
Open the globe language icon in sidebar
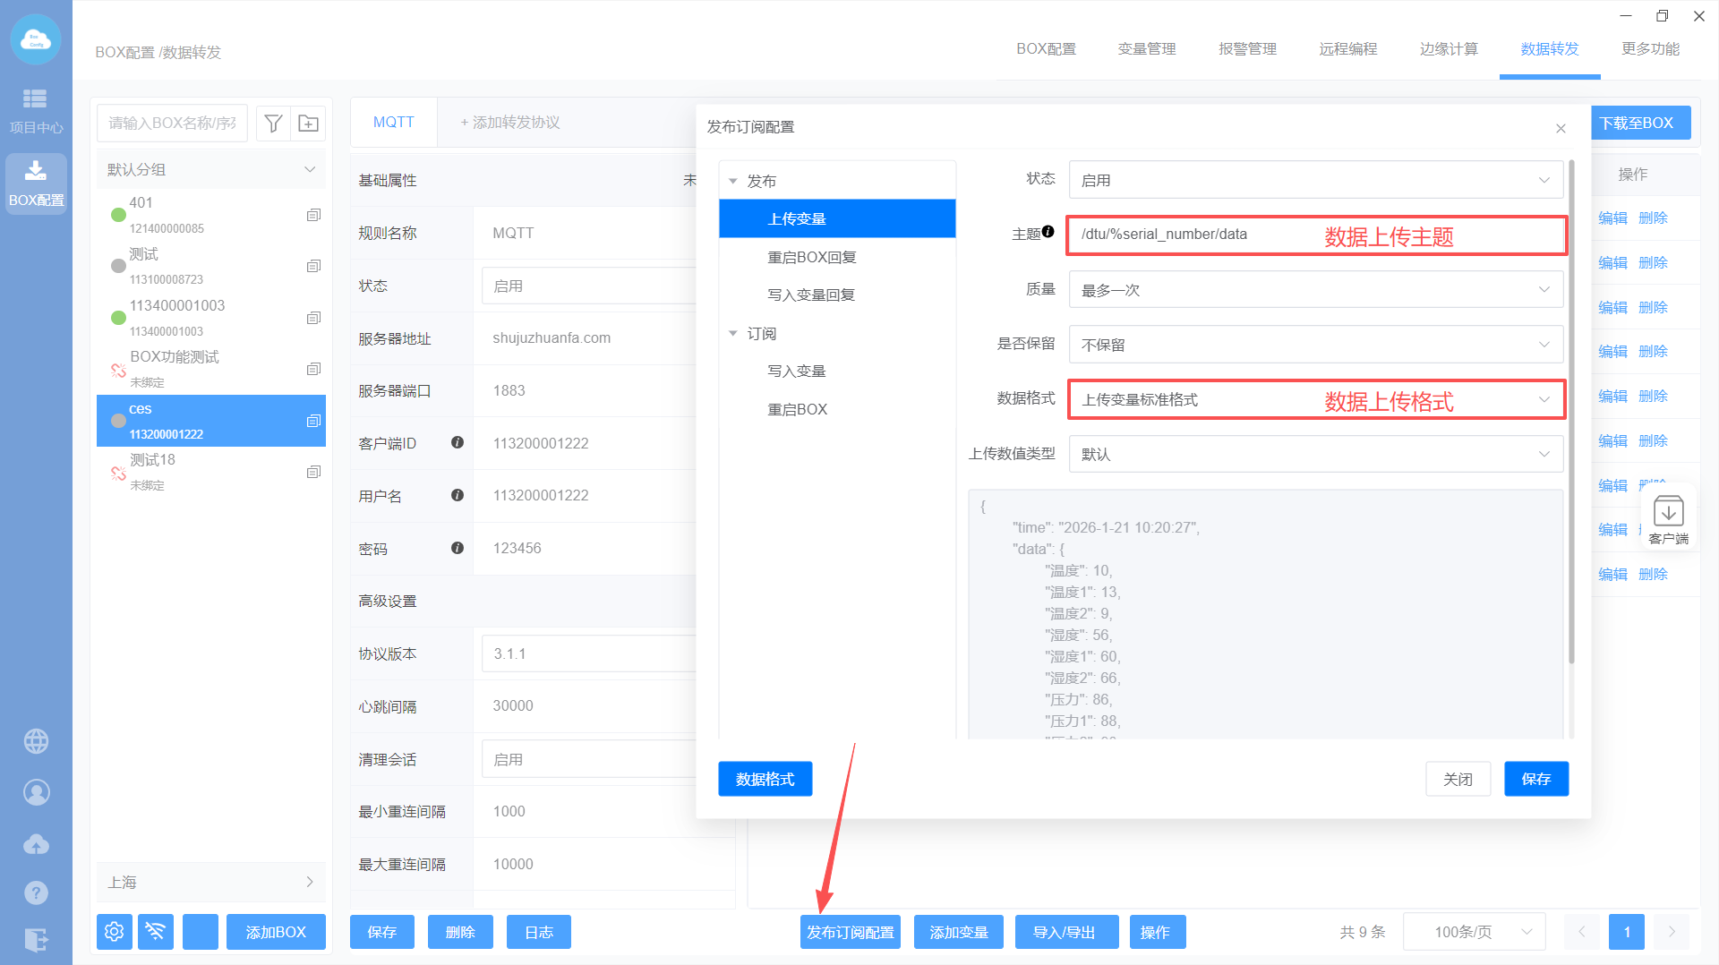point(36,741)
